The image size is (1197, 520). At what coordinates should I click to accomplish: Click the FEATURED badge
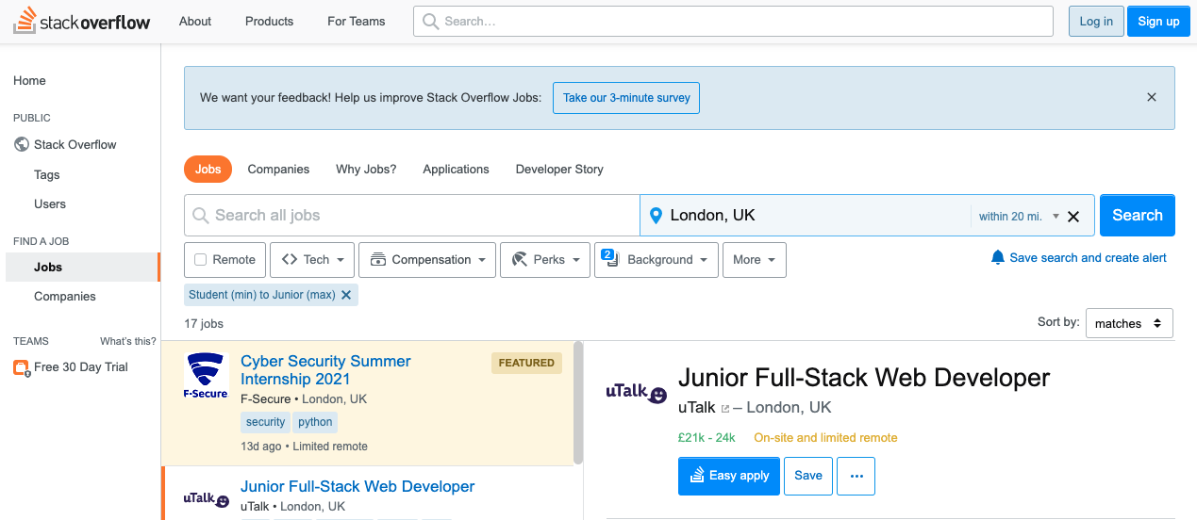click(x=526, y=363)
